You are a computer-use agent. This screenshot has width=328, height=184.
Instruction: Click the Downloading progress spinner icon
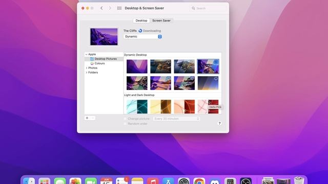pyautogui.click(x=140, y=31)
